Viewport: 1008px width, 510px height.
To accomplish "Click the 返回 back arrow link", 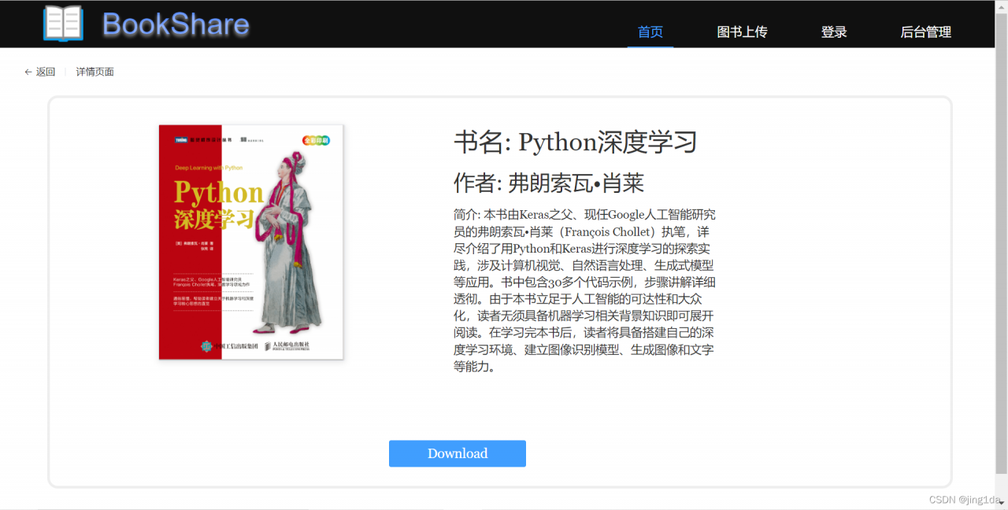I will pos(40,72).
